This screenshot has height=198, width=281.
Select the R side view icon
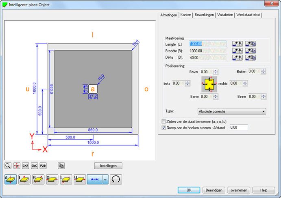point(38,179)
